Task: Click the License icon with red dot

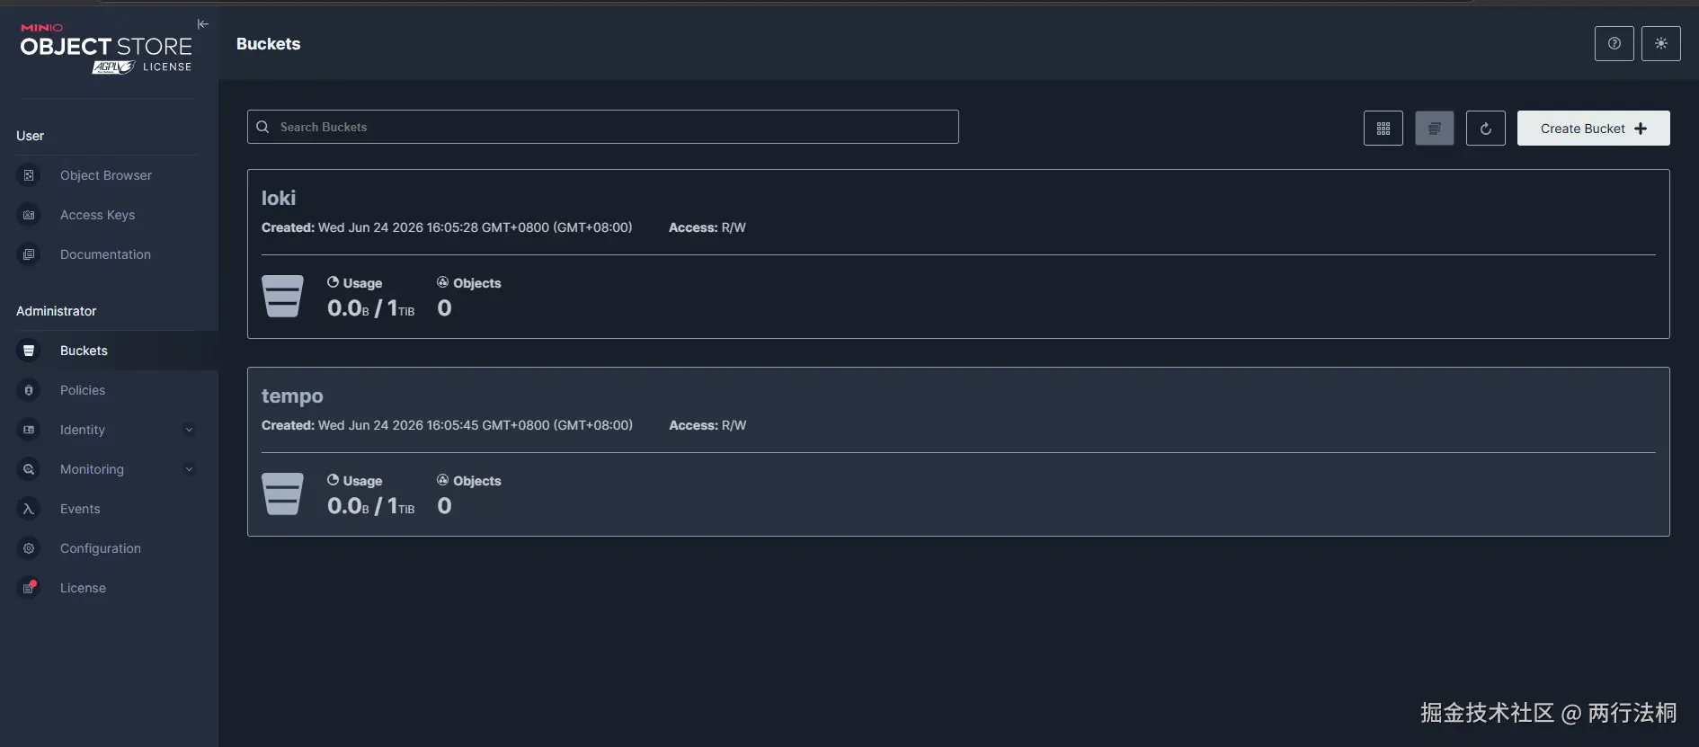Action: [29, 588]
